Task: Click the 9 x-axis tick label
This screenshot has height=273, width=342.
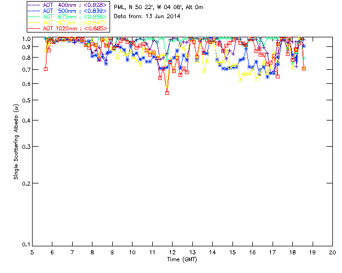Action: 112,252
